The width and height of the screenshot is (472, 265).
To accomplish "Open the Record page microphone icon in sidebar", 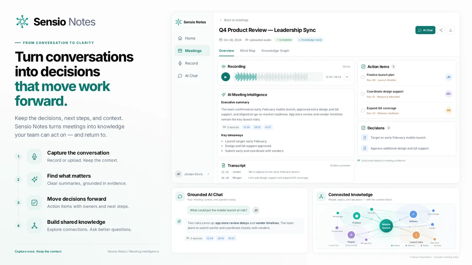I will [x=180, y=63].
